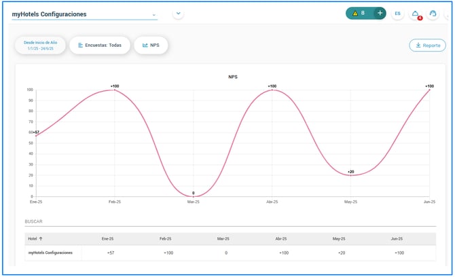The width and height of the screenshot is (455, 277).
Task: Open the notifications bell icon
Action: coord(415,14)
